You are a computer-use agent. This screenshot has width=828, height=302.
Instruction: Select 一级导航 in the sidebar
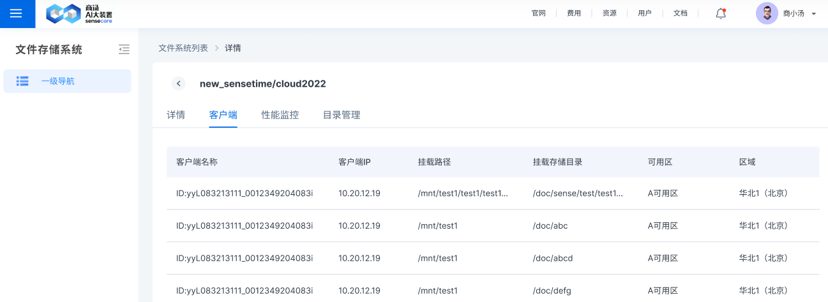tap(57, 81)
